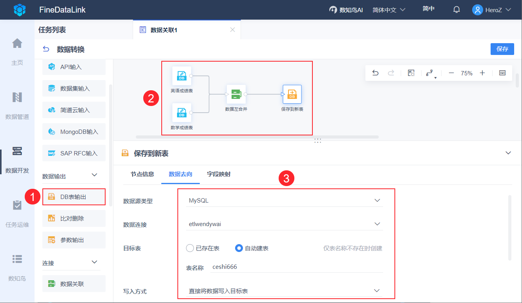Click the fit-to-canvas selection icon
Screen dimensions: 522x303
point(411,73)
